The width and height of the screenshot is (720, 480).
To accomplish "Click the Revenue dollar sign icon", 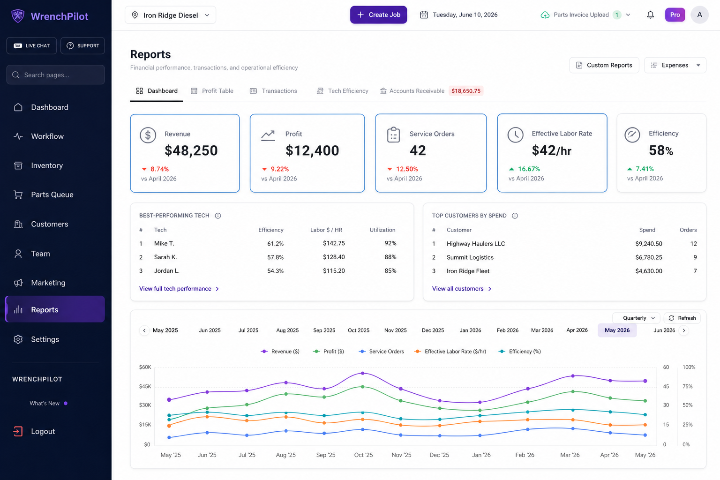I will (148, 135).
